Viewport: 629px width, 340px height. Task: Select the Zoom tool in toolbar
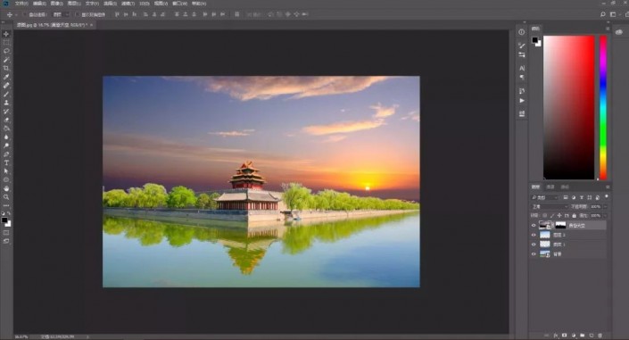[6, 197]
